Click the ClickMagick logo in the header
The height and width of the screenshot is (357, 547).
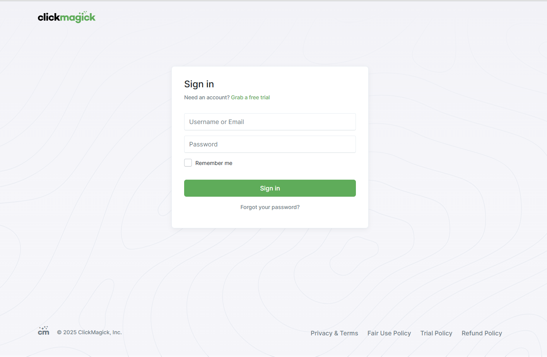tap(67, 17)
